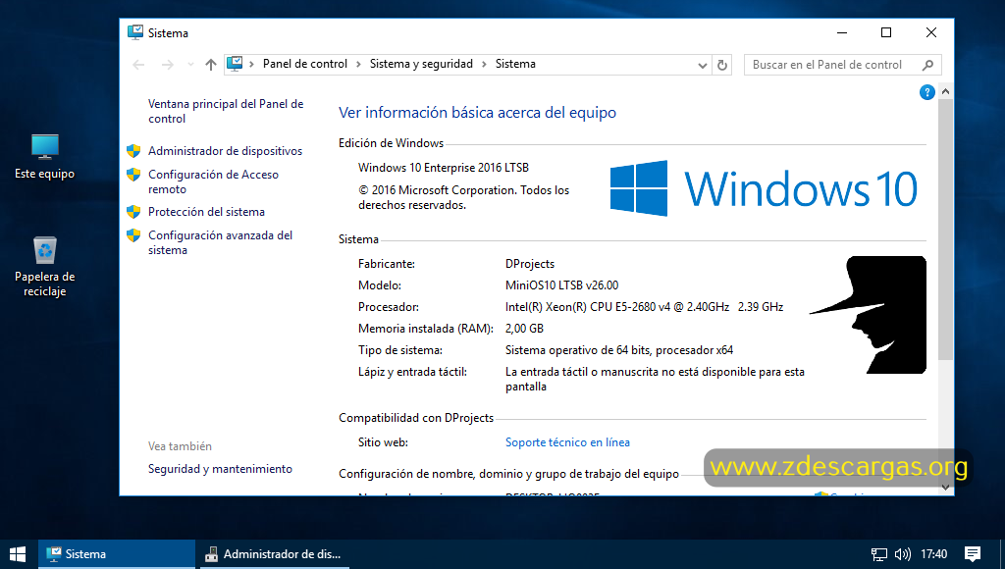Click the processor value "Intel(R) Xeon(R) CPU E5-2680 v4"
Screen dimensions: 1005x569
point(588,307)
